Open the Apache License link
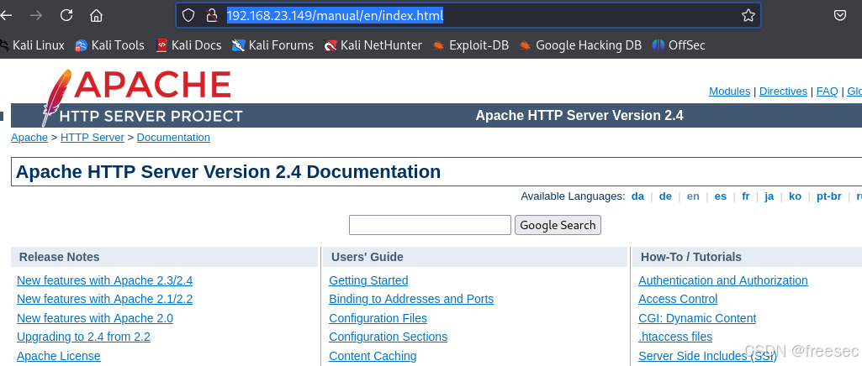Screen dimensions: 862x366 pyautogui.click(x=59, y=356)
